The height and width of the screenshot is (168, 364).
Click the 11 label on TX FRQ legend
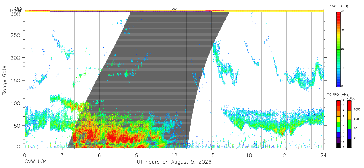pyautogui.click(x=343, y=137)
